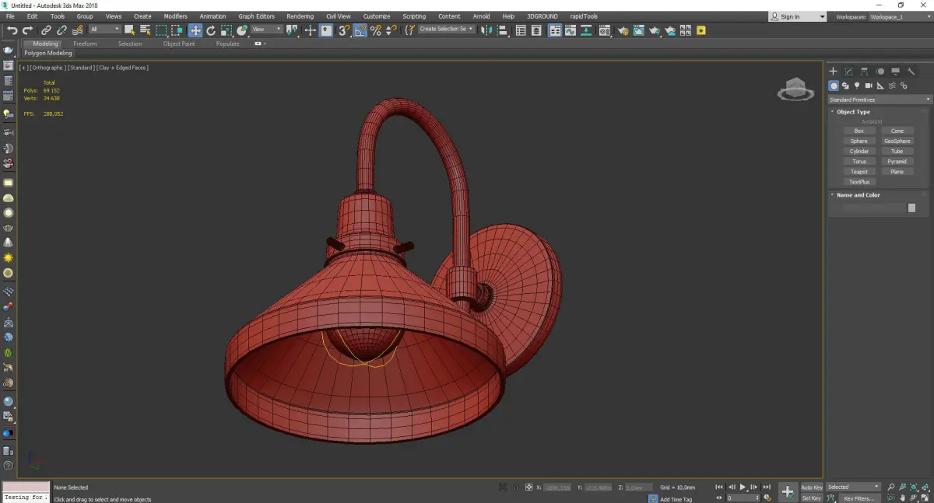The width and height of the screenshot is (934, 503).
Task: Toggle the Percent Snap button
Action: click(x=376, y=30)
